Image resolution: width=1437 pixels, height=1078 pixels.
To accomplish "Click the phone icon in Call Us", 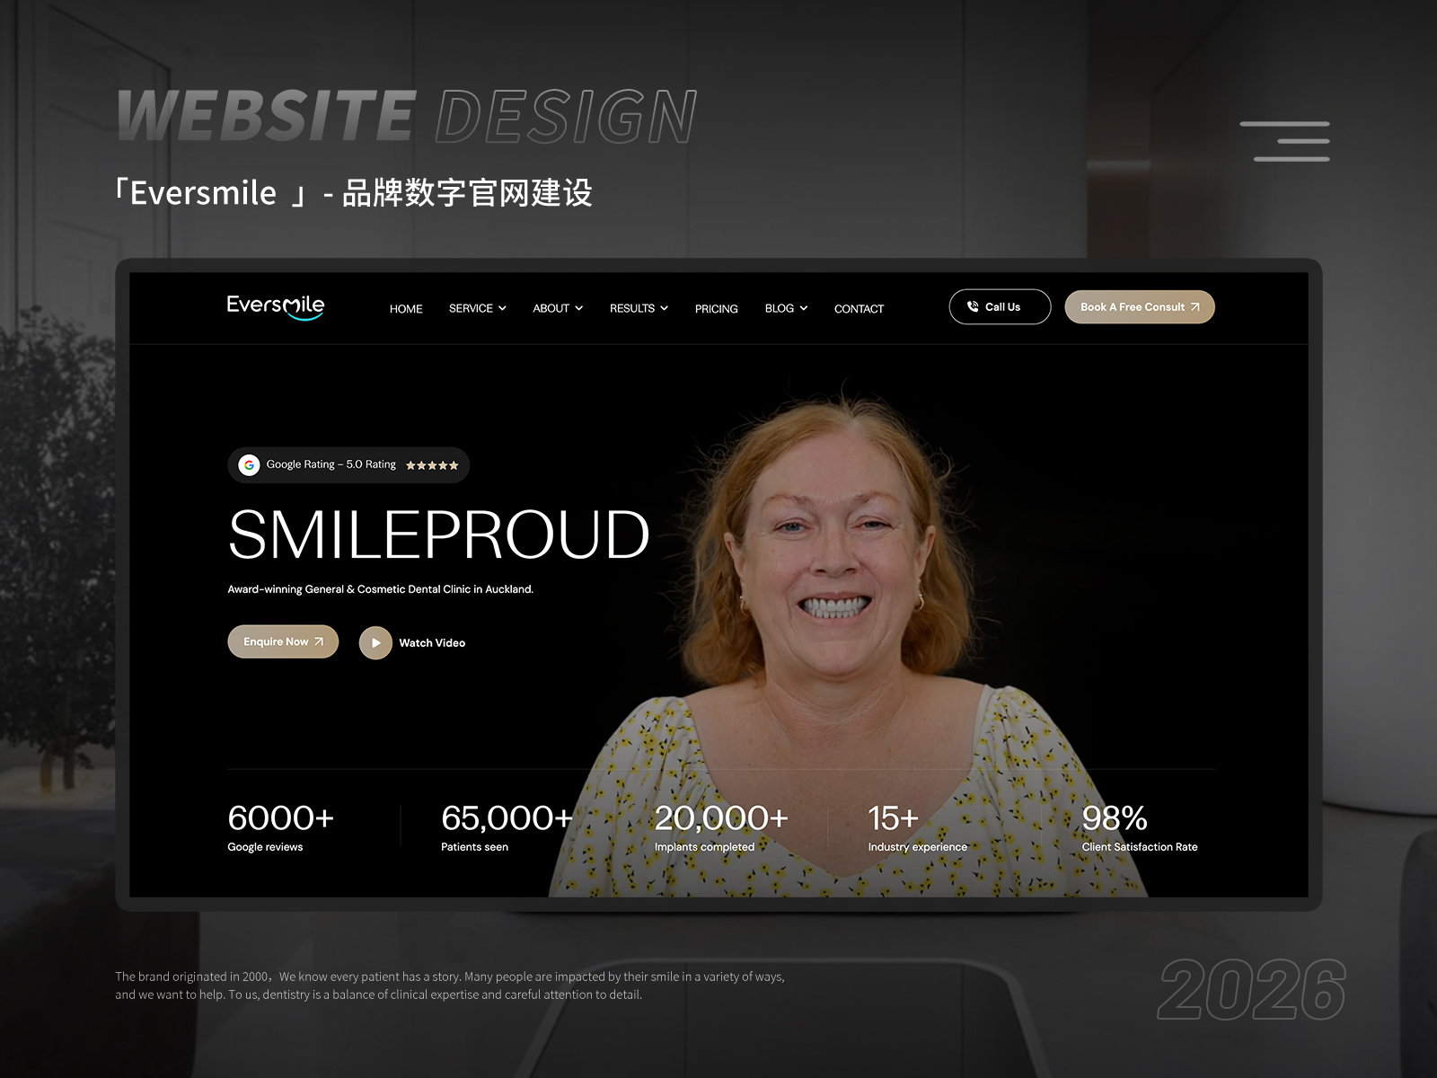I will tap(973, 306).
